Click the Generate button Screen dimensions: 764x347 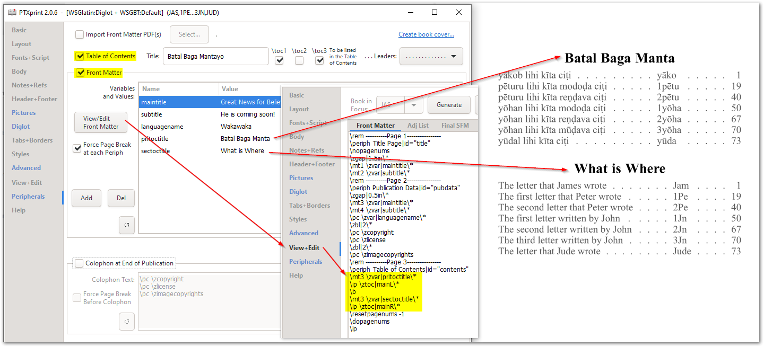[x=449, y=105]
